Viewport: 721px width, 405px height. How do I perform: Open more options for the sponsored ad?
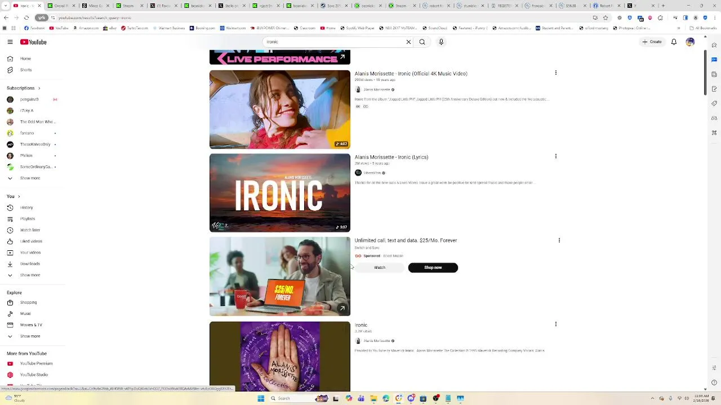pos(559,240)
